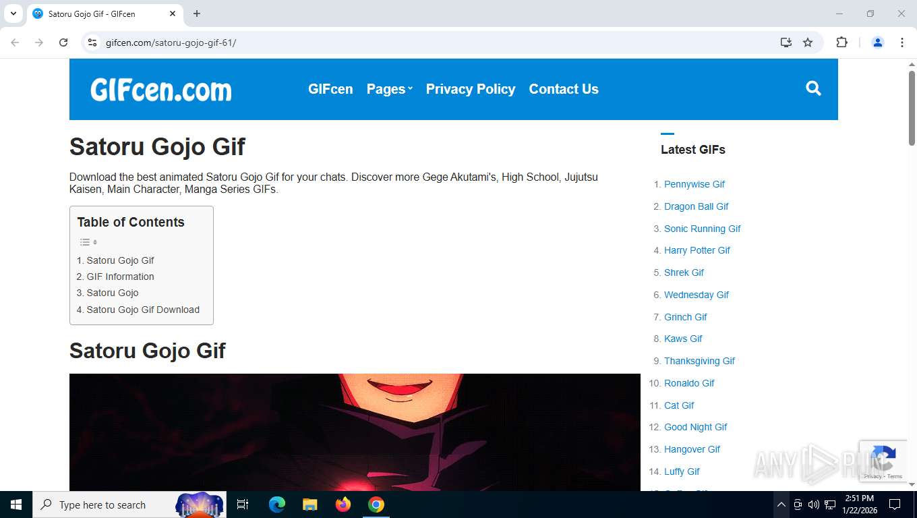Viewport: 917px width, 518px height.
Task: Open the Privacy Policy nav link
Action: pos(471,89)
